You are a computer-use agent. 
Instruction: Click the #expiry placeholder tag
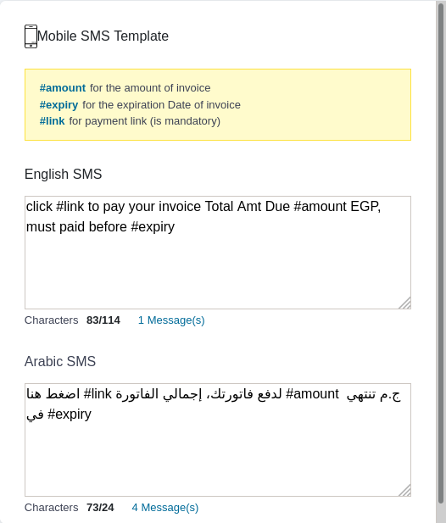pos(59,105)
